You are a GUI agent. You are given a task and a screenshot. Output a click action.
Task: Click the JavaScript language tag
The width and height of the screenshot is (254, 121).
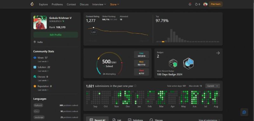[39, 117]
